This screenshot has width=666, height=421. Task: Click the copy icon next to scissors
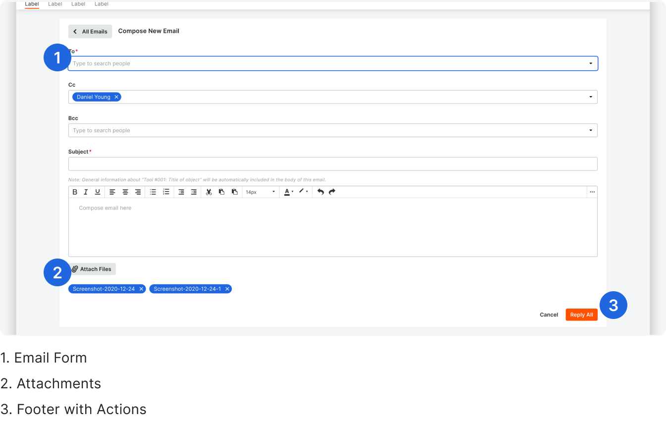[x=222, y=192]
